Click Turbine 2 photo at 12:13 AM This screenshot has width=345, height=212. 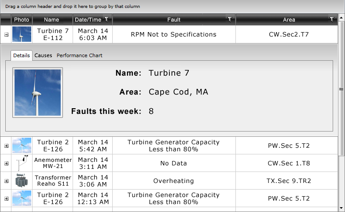(22, 198)
